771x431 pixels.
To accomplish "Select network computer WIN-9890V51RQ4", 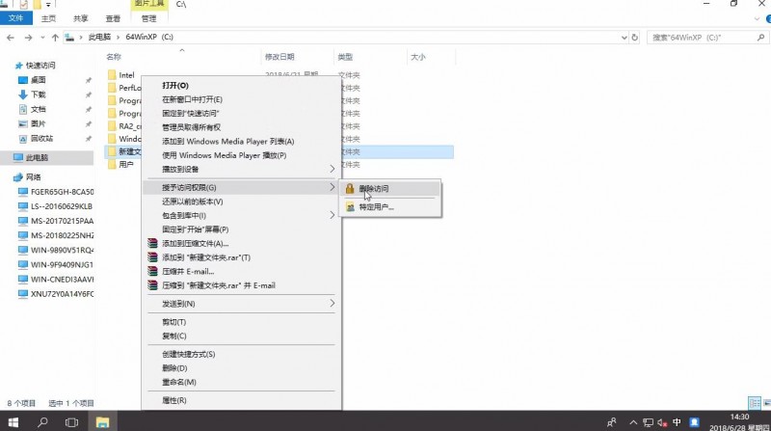I will [62, 250].
